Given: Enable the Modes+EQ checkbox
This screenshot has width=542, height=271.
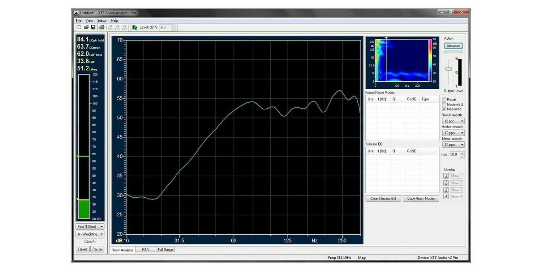Looking at the screenshot, I should (x=444, y=104).
